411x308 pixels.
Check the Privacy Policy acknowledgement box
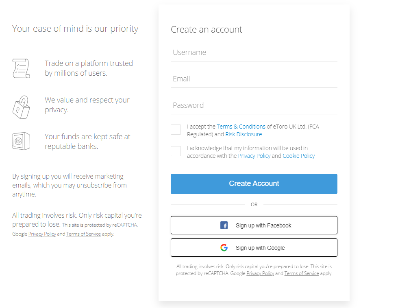click(x=176, y=151)
